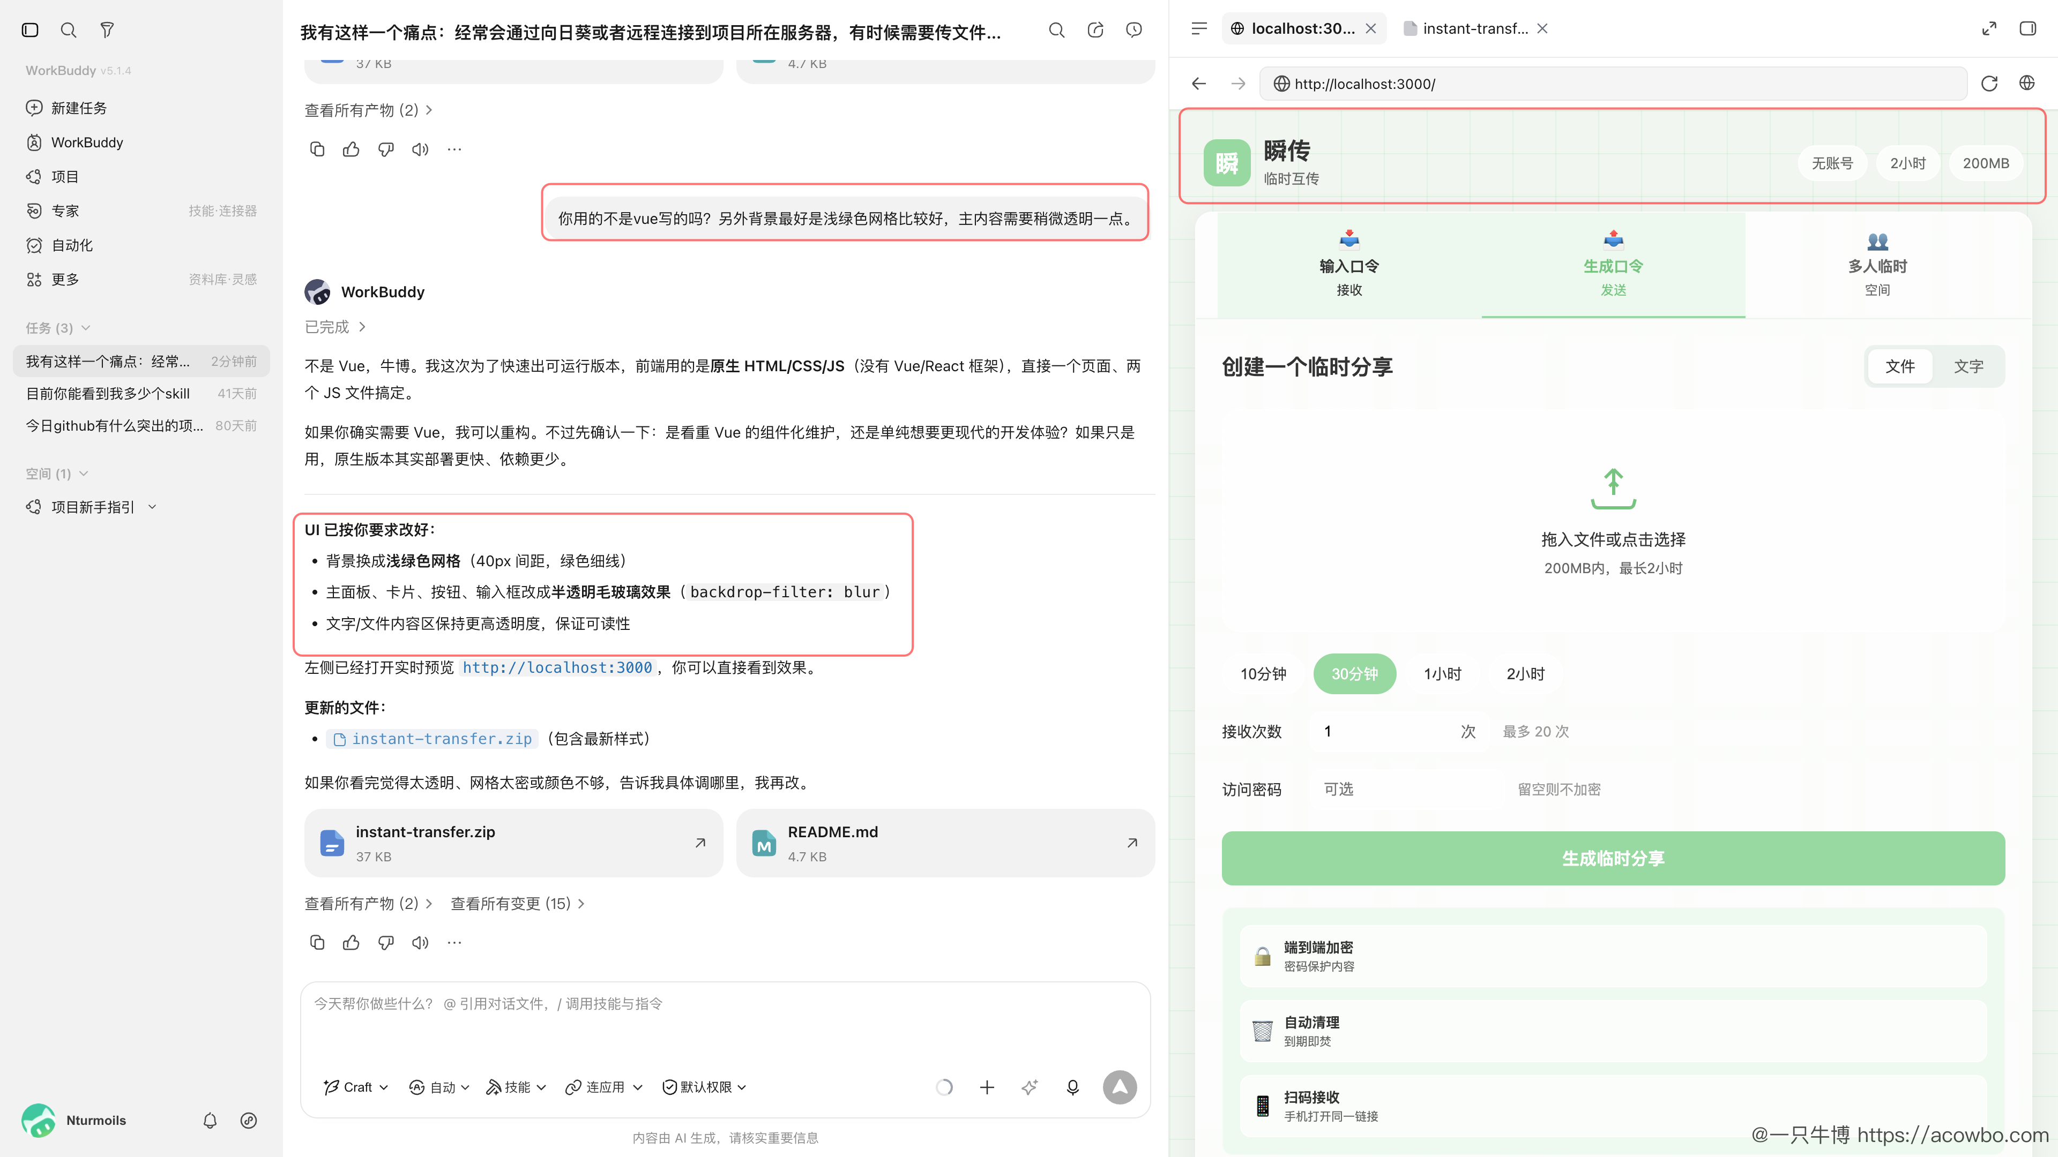Open the README.md file card
This screenshot has height=1157, width=2058.
tap(945, 843)
